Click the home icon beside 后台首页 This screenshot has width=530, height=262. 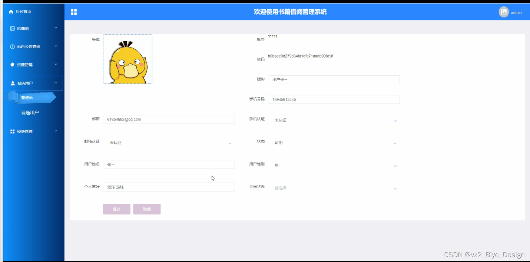point(11,12)
